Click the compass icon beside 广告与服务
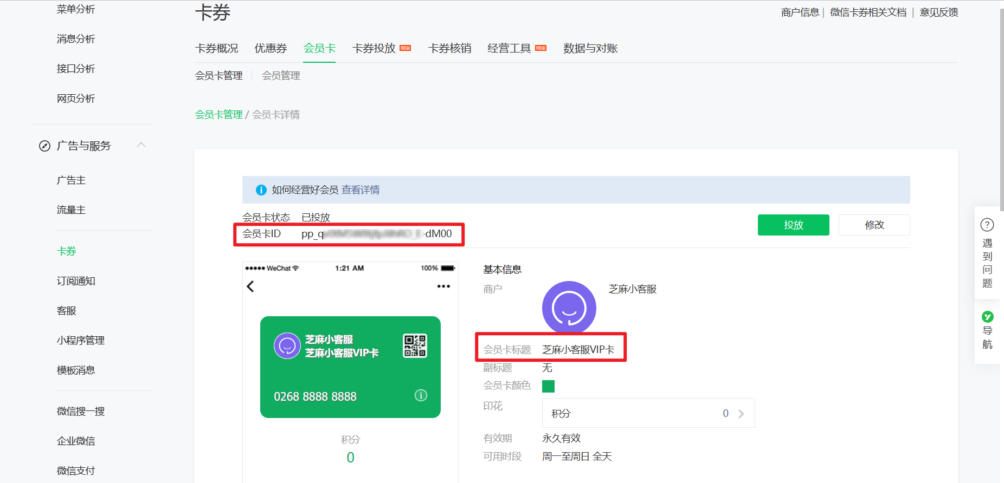Screen dimensions: 1004x483 click(44, 146)
